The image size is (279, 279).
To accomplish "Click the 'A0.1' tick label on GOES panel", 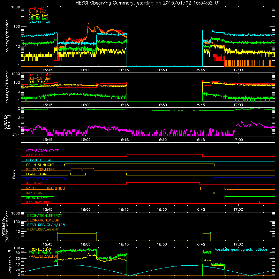I will pyautogui.click(x=16, y=135).
